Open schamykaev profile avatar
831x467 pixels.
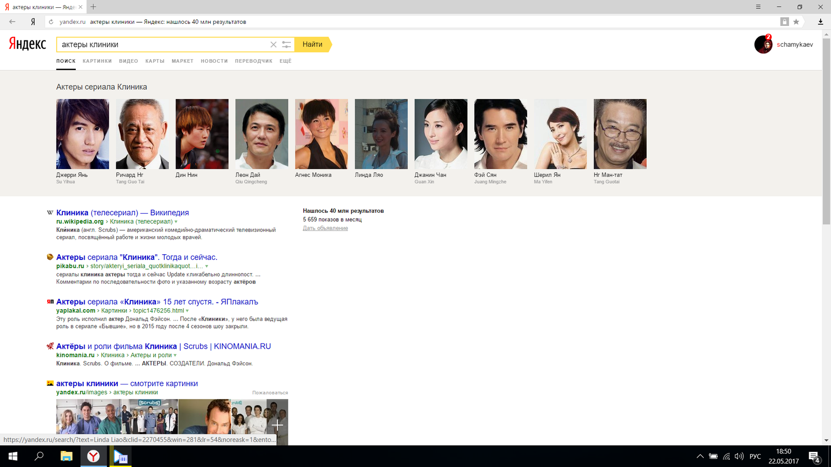pyautogui.click(x=763, y=45)
